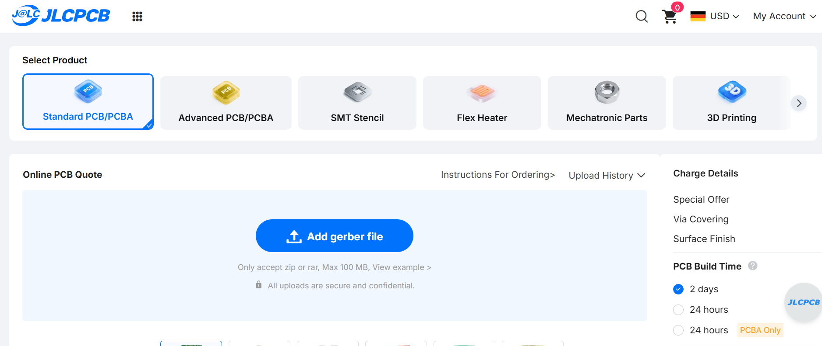Click the Select Product heading
822x346 pixels.
[55, 60]
